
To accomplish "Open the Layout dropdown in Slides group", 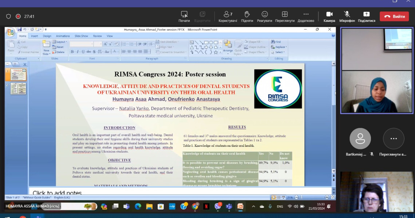I will pos(60,42).
